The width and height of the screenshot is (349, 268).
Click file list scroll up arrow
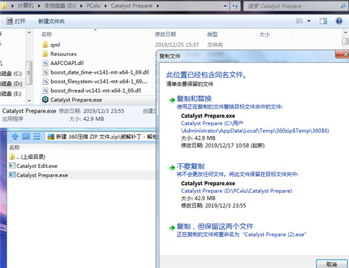346,33
